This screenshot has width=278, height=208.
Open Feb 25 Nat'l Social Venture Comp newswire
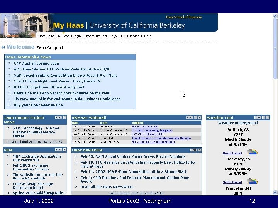point(133,156)
